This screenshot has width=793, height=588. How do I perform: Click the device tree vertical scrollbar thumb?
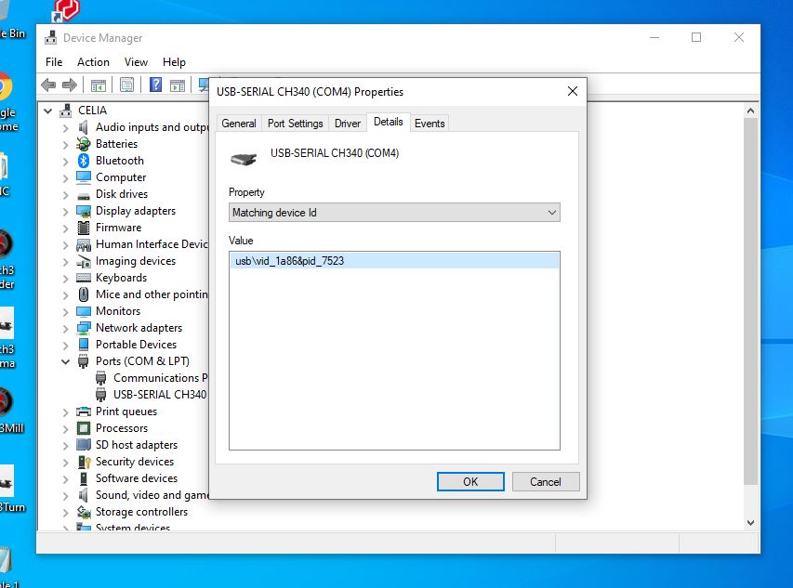[750, 301]
